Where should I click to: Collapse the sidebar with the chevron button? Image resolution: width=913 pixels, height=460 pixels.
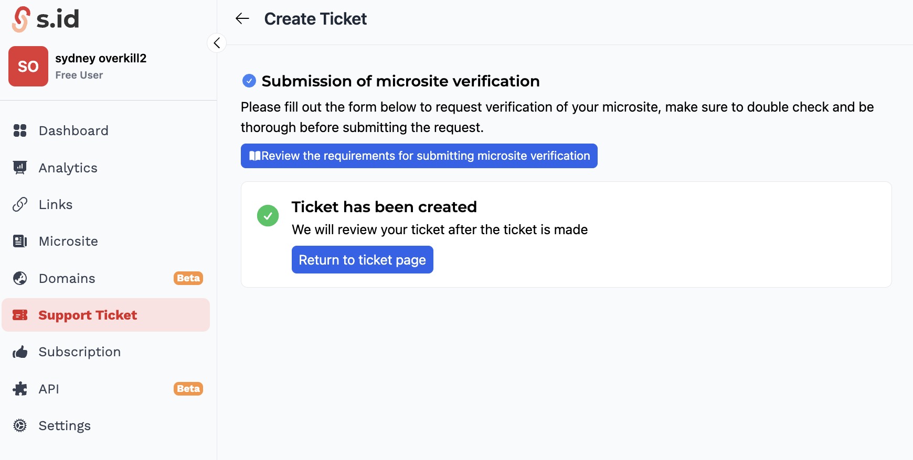[x=217, y=42]
